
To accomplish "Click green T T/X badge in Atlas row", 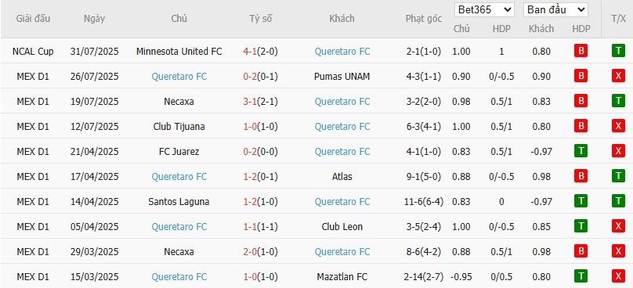I will [x=618, y=176].
